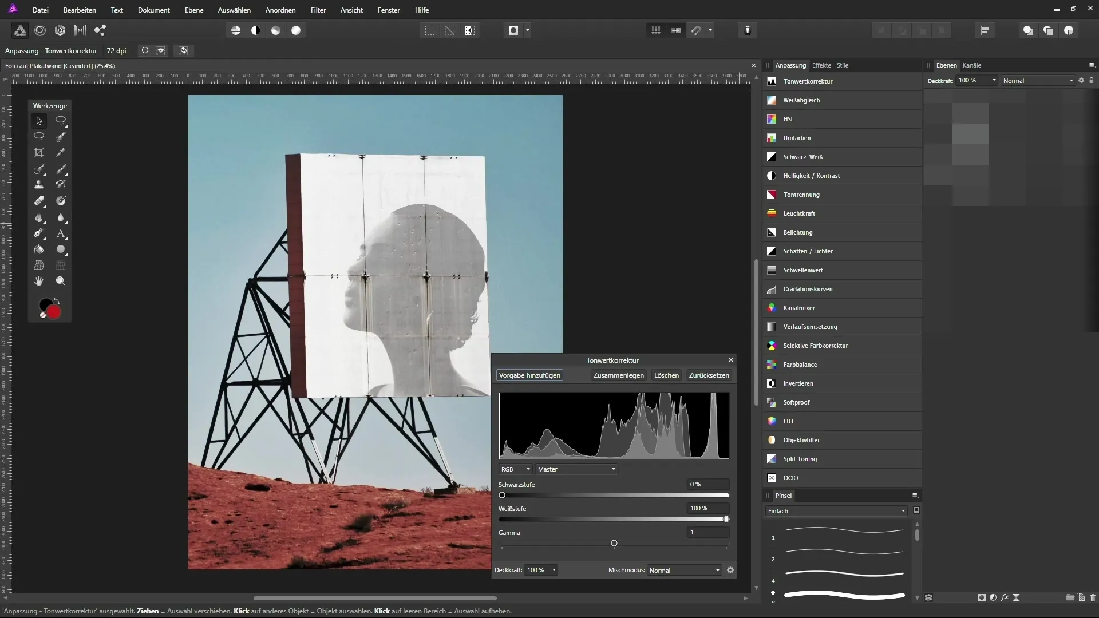This screenshot has width=1099, height=618.
Task: Click Vorgabe hinzufügen button
Action: click(529, 375)
